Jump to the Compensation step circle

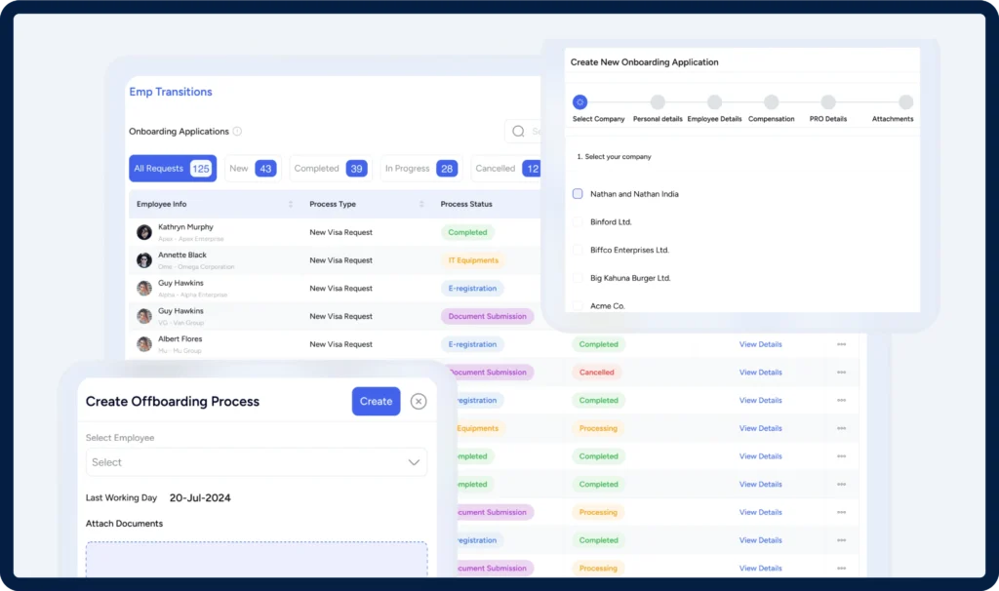point(771,102)
